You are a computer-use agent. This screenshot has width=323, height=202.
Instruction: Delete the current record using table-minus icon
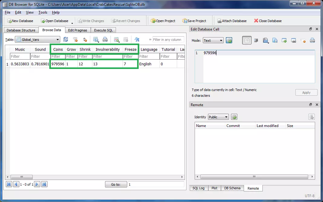click(x=126, y=40)
